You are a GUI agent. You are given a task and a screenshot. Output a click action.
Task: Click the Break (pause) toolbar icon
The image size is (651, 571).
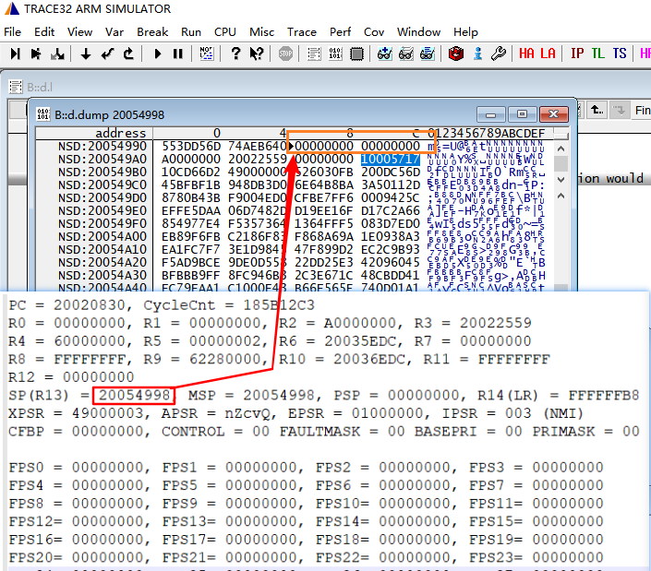tap(178, 54)
